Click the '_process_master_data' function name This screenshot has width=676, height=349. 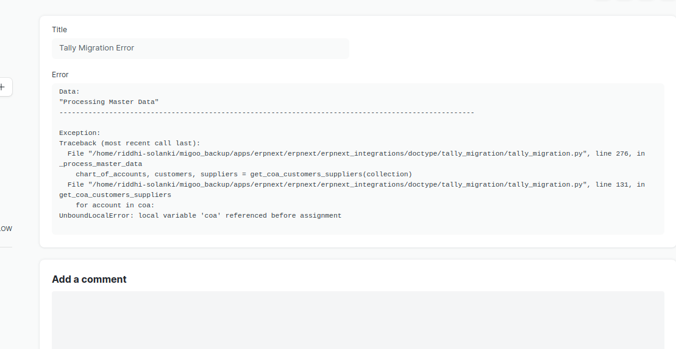(x=101, y=164)
